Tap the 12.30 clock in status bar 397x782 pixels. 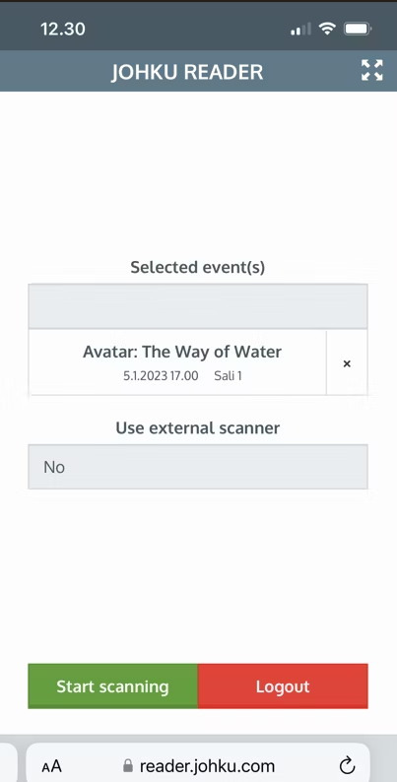pyautogui.click(x=63, y=29)
